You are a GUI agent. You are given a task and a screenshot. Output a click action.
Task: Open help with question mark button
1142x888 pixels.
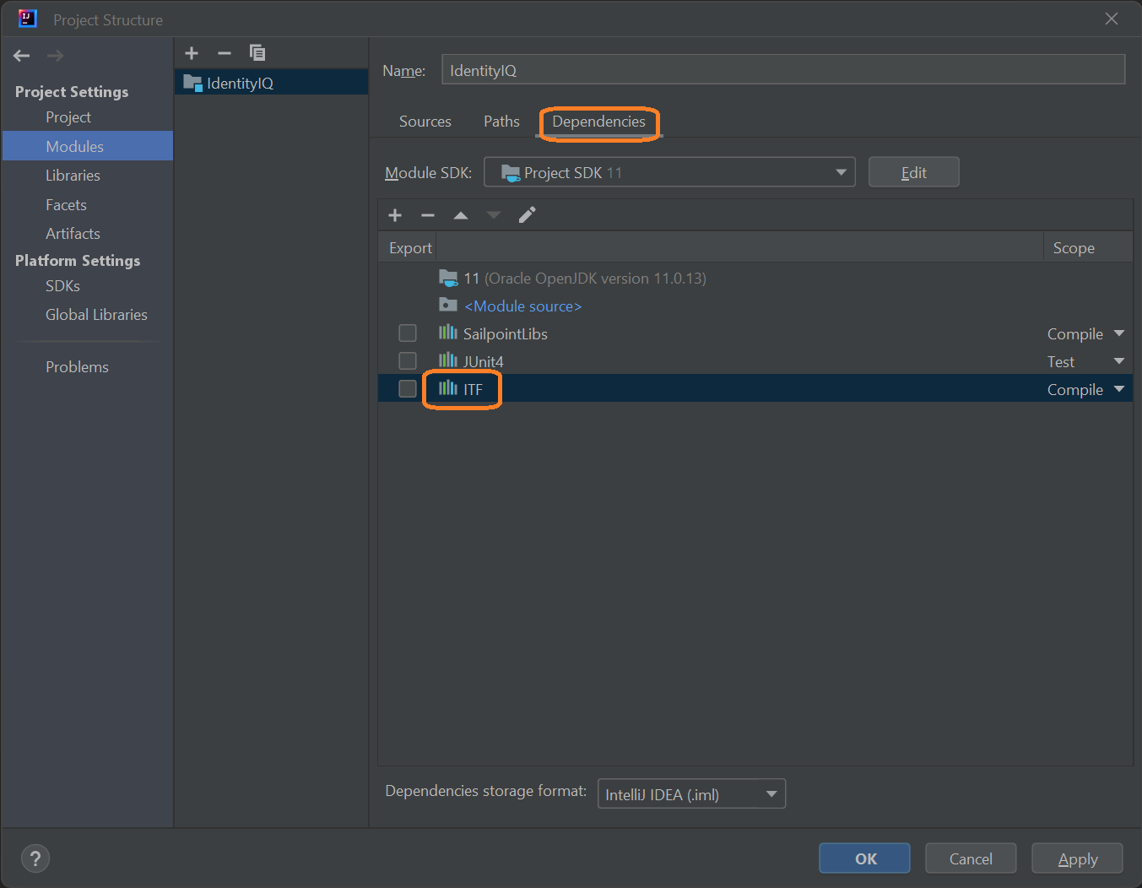coord(35,858)
